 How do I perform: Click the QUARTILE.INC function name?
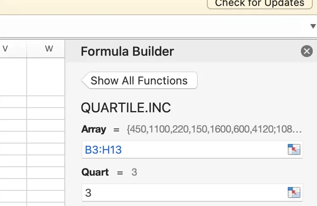(126, 108)
